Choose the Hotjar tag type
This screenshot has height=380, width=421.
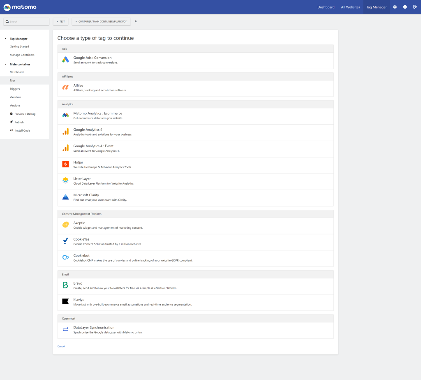pos(195,165)
